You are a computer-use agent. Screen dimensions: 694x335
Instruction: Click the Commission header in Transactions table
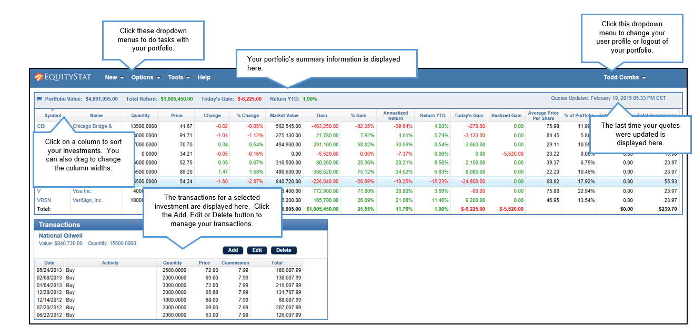click(x=235, y=263)
